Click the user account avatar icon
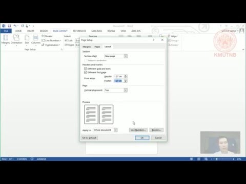The image size is (246, 184). point(242,31)
